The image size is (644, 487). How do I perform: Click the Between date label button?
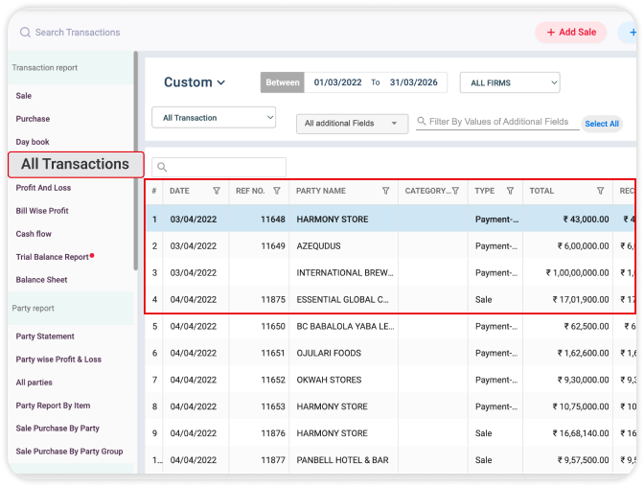click(283, 82)
